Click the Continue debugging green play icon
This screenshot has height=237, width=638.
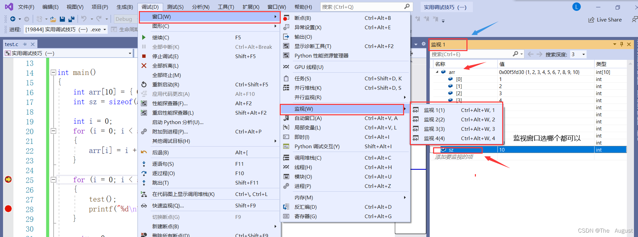(144, 37)
